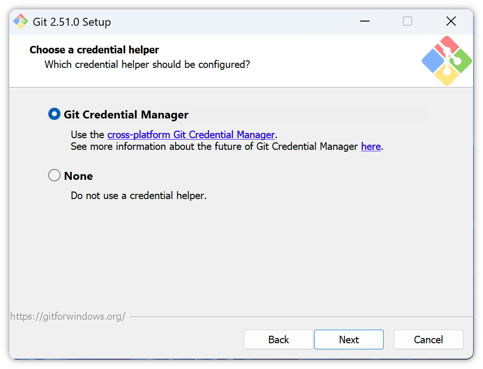This screenshot has width=483, height=369.
Task: Open the "here" link about GCM's future
Action: [370, 147]
